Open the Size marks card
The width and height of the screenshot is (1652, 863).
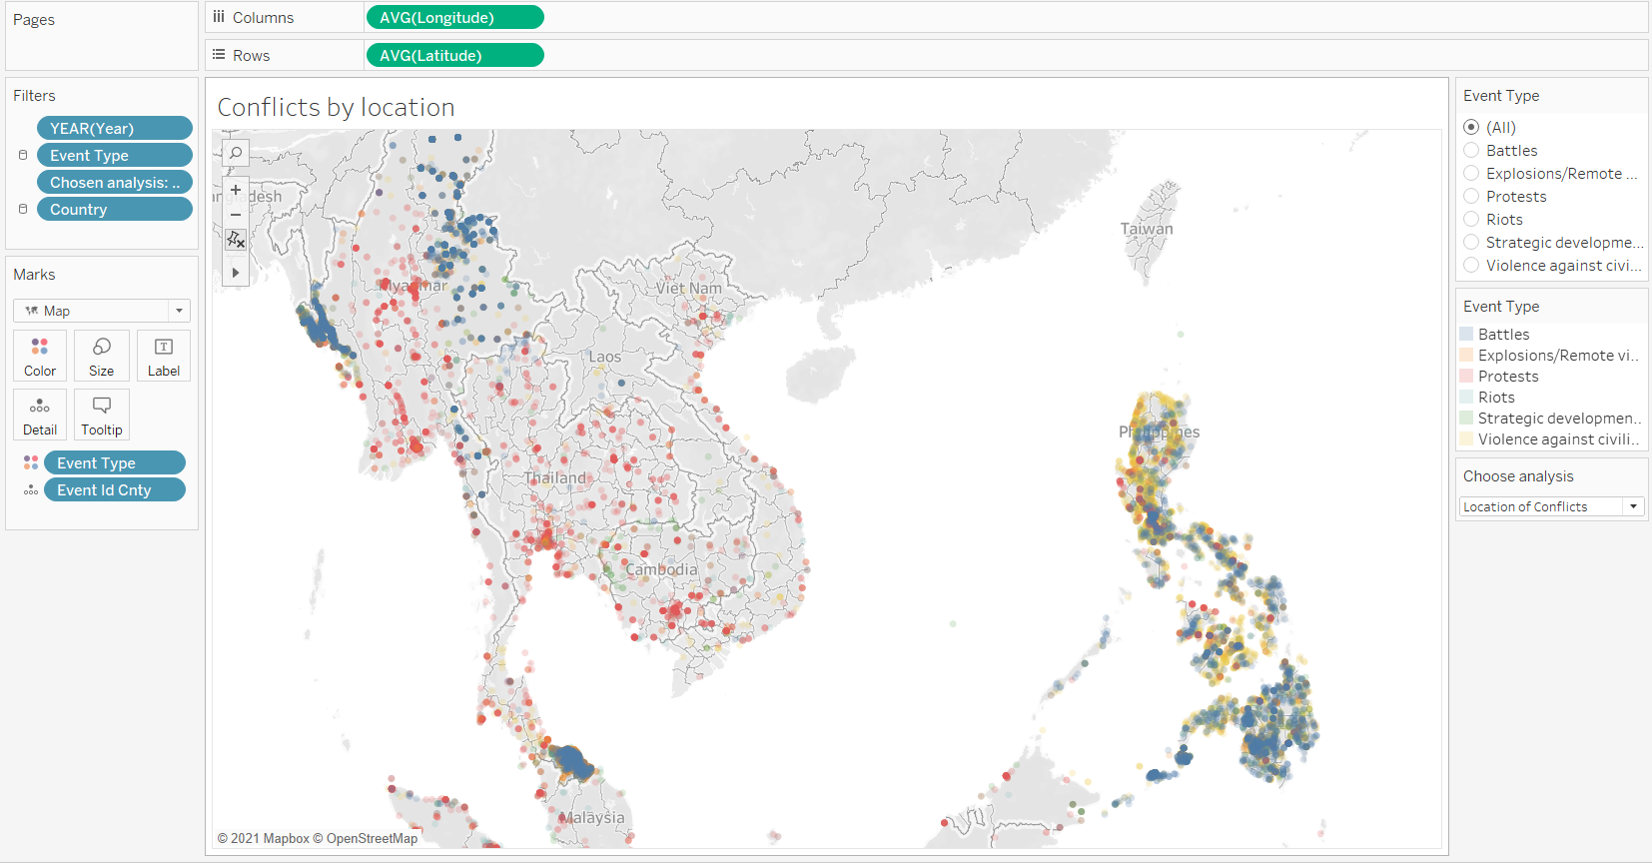pyautogui.click(x=101, y=356)
